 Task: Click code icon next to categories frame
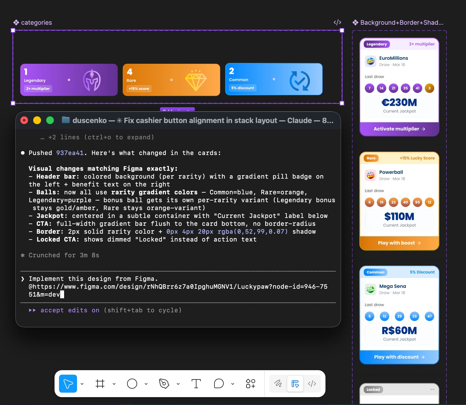click(x=337, y=22)
